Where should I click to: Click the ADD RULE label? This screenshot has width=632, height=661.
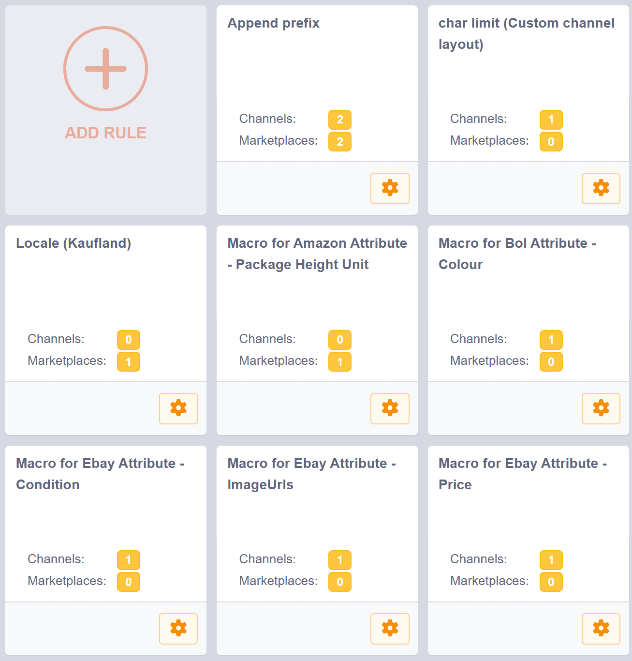(x=105, y=133)
